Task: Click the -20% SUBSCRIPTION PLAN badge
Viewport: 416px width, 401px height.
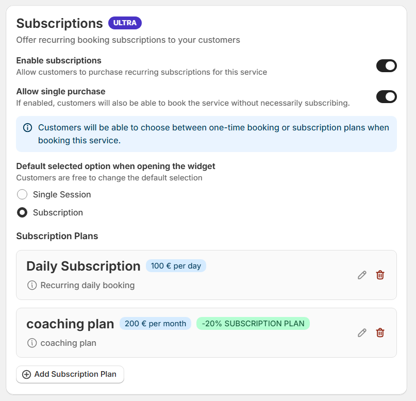Action: [x=253, y=324]
